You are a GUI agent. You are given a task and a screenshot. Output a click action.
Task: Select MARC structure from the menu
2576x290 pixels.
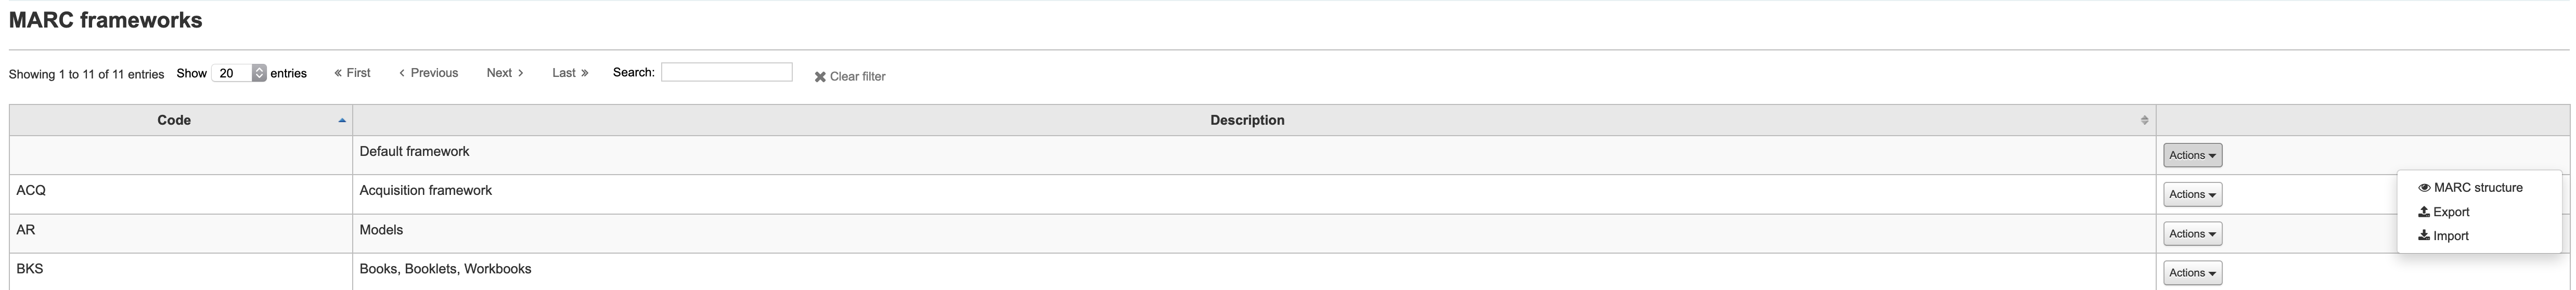(x=2477, y=188)
